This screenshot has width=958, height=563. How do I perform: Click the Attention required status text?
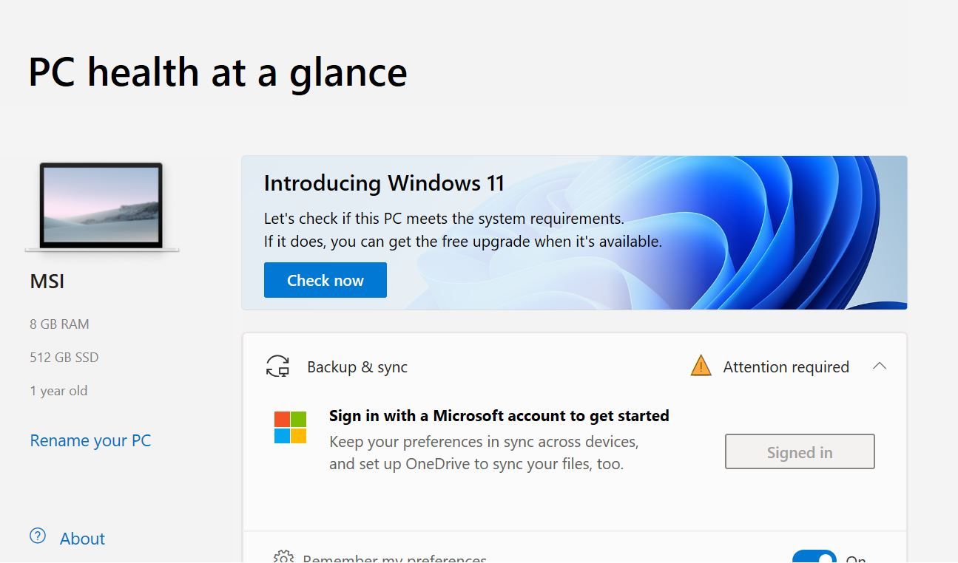tap(786, 367)
